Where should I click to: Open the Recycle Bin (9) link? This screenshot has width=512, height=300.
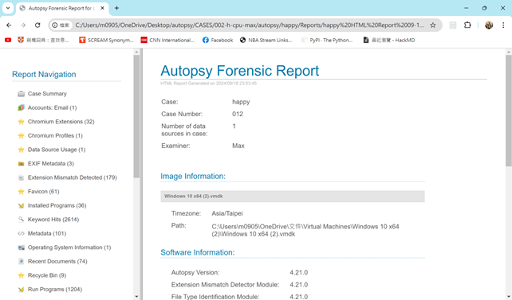[x=47, y=275]
